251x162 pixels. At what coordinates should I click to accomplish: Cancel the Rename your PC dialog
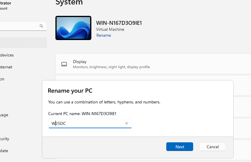(x=213, y=147)
